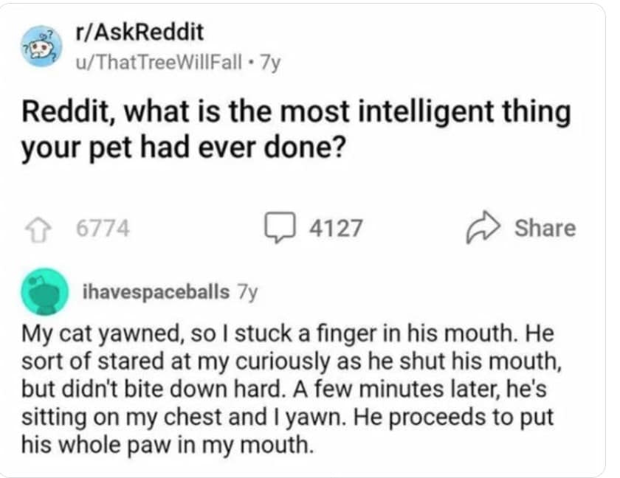Image resolution: width=620 pixels, height=478 pixels.
Task: Click the cat yawning comment text
Action: [295, 386]
